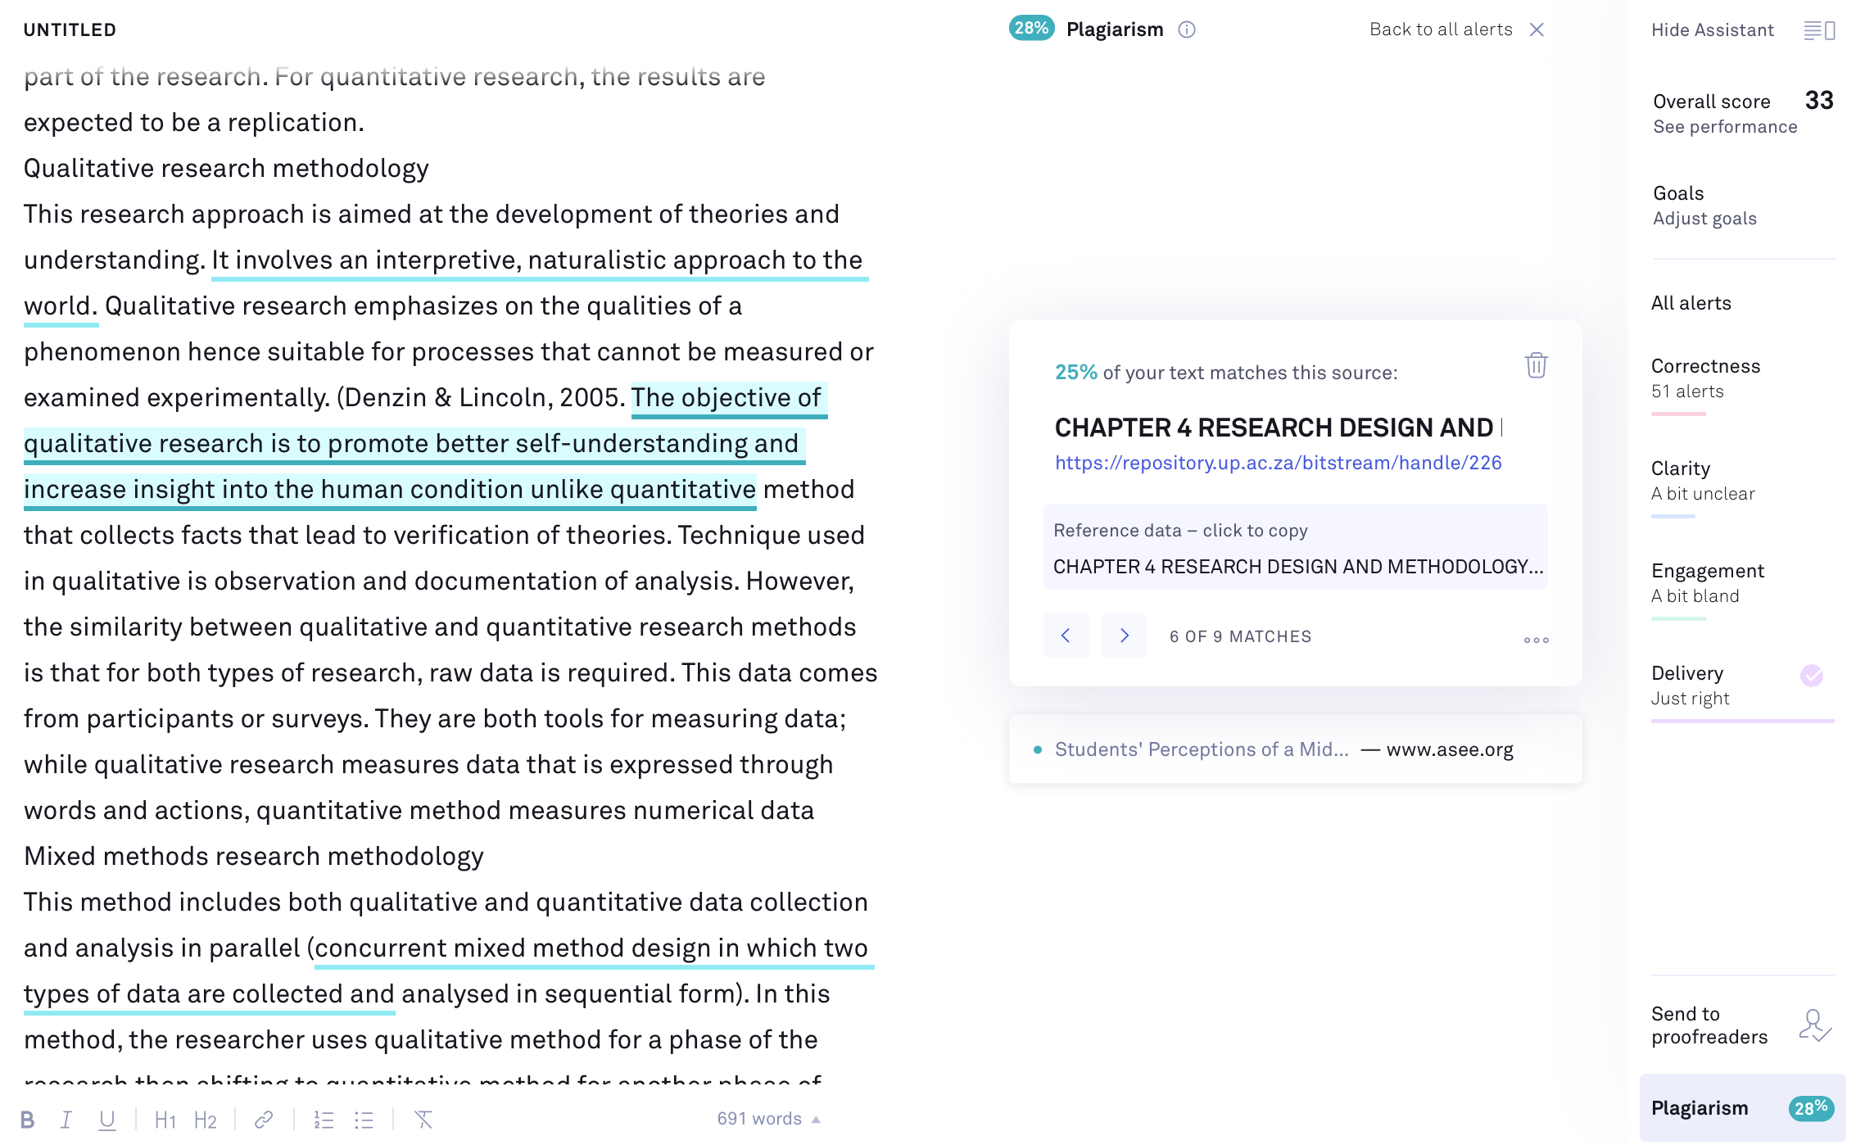Insert a link with the chain icon
The height and width of the screenshot is (1145, 1874).
(x=264, y=1120)
